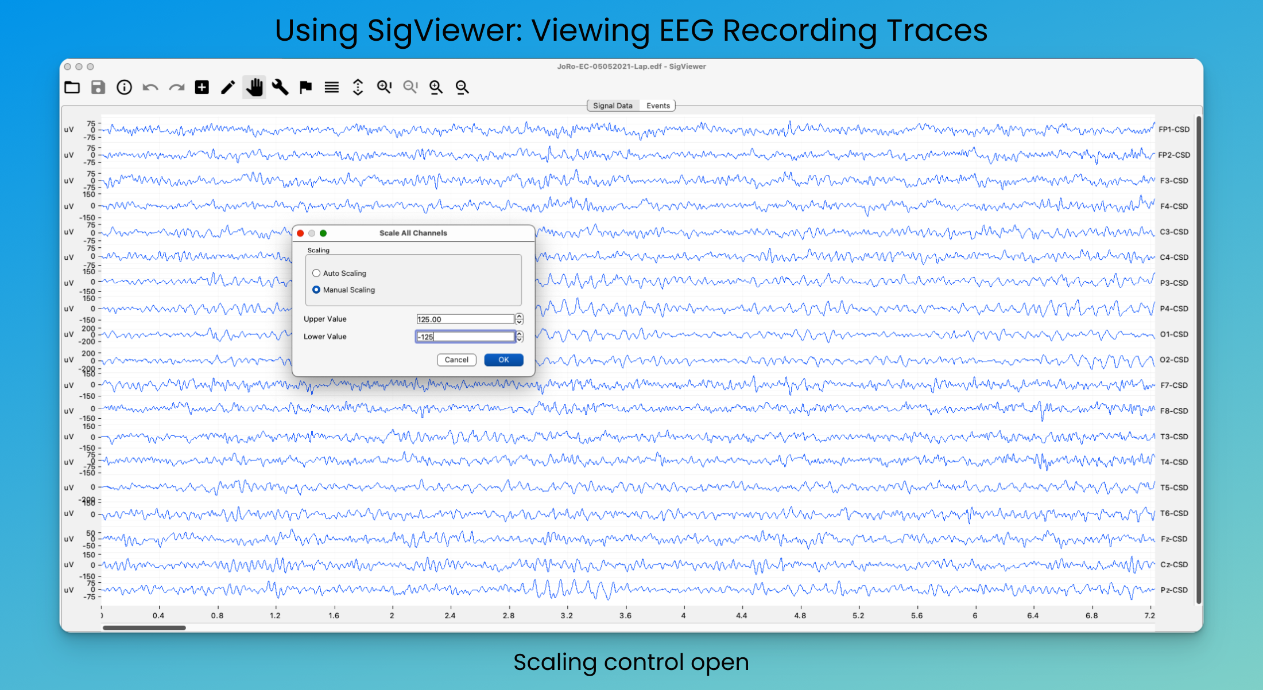
Task: Click the vertical scale arrows icon
Action: 358,87
